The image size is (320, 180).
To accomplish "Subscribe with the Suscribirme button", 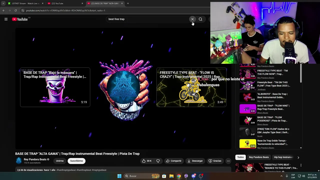I will (76, 161).
